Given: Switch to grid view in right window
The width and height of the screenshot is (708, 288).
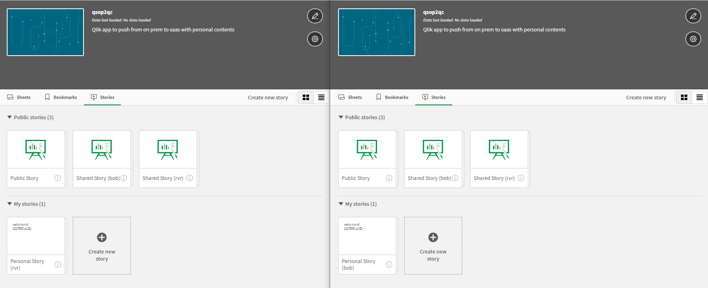Looking at the screenshot, I should click(684, 97).
